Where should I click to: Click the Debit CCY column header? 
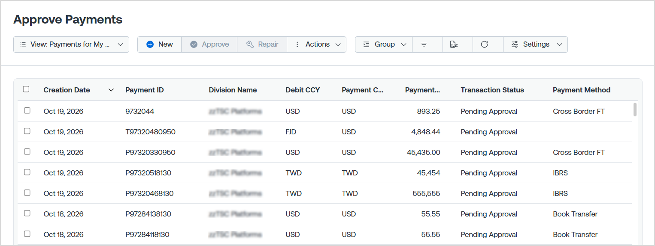pyautogui.click(x=303, y=90)
